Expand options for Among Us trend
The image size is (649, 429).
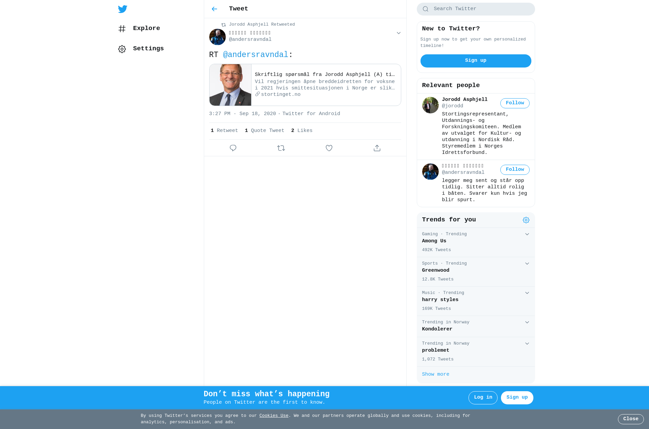[x=527, y=234]
